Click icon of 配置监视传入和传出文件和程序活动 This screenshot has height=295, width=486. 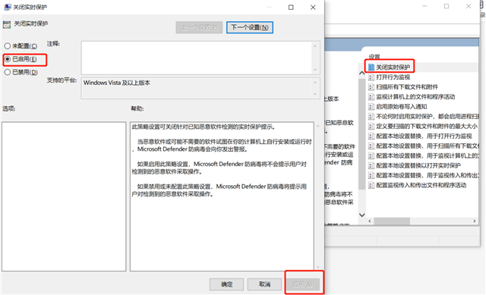click(x=371, y=186)
